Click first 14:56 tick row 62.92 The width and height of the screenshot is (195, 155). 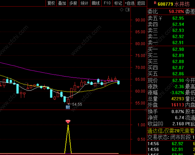point(171,144)
